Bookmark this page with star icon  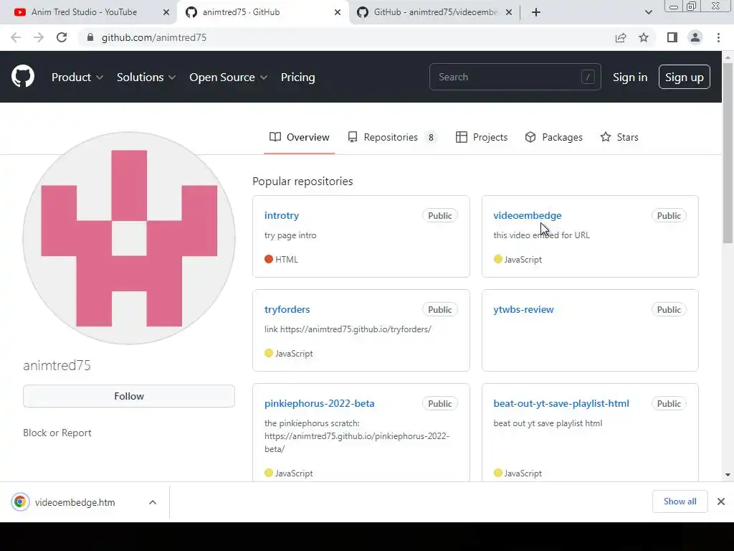click(x=644, y=37)
